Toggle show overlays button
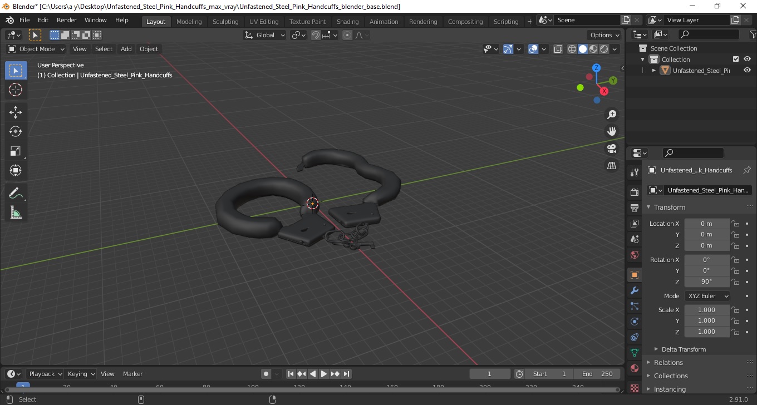Image resolution: width=757 pixels, height=405 pixels. pyautogui.click(x=533, y=49)
